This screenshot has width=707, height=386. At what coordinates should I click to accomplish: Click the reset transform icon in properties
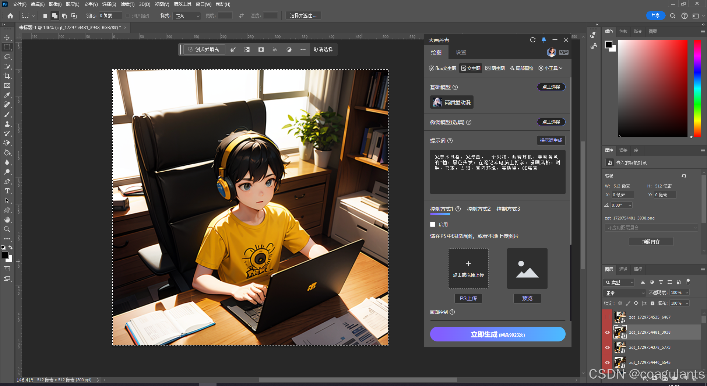[x=684, y=176]
